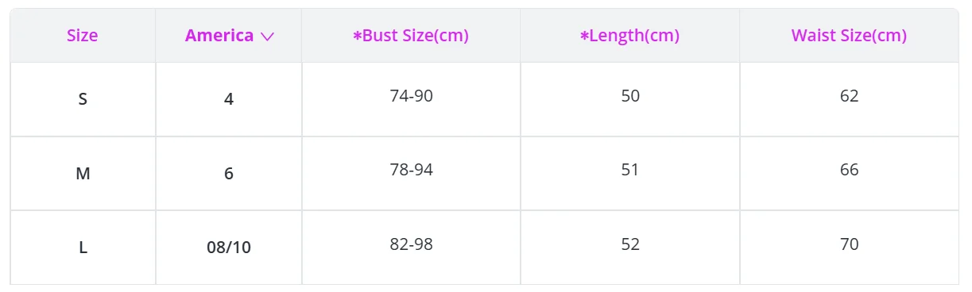Click the length value 51
Screen dimensions: 972x292
pyautogui.click(x=630, y=170)
